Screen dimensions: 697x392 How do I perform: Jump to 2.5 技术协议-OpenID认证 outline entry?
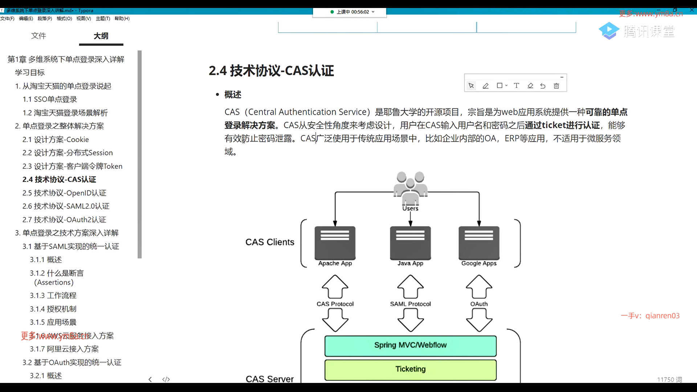(x=64, y=193)
